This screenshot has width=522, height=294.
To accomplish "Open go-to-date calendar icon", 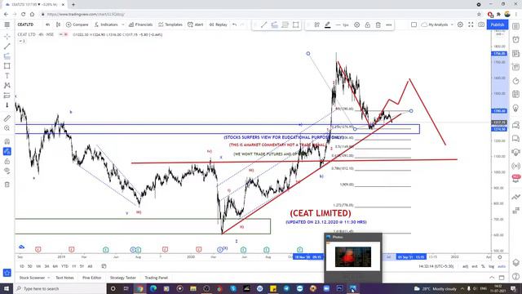I will (104, 266).
